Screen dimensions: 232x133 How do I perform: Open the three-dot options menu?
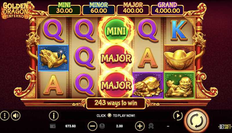click(x=4, y=116)
